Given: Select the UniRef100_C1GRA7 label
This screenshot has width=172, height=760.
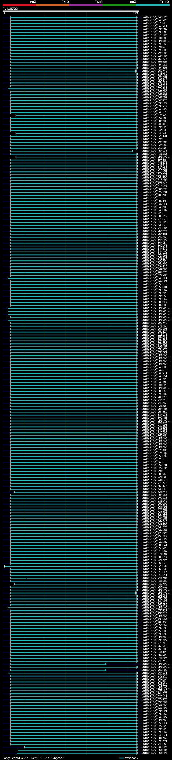Looking at the screenshot, I should [154, 551].
